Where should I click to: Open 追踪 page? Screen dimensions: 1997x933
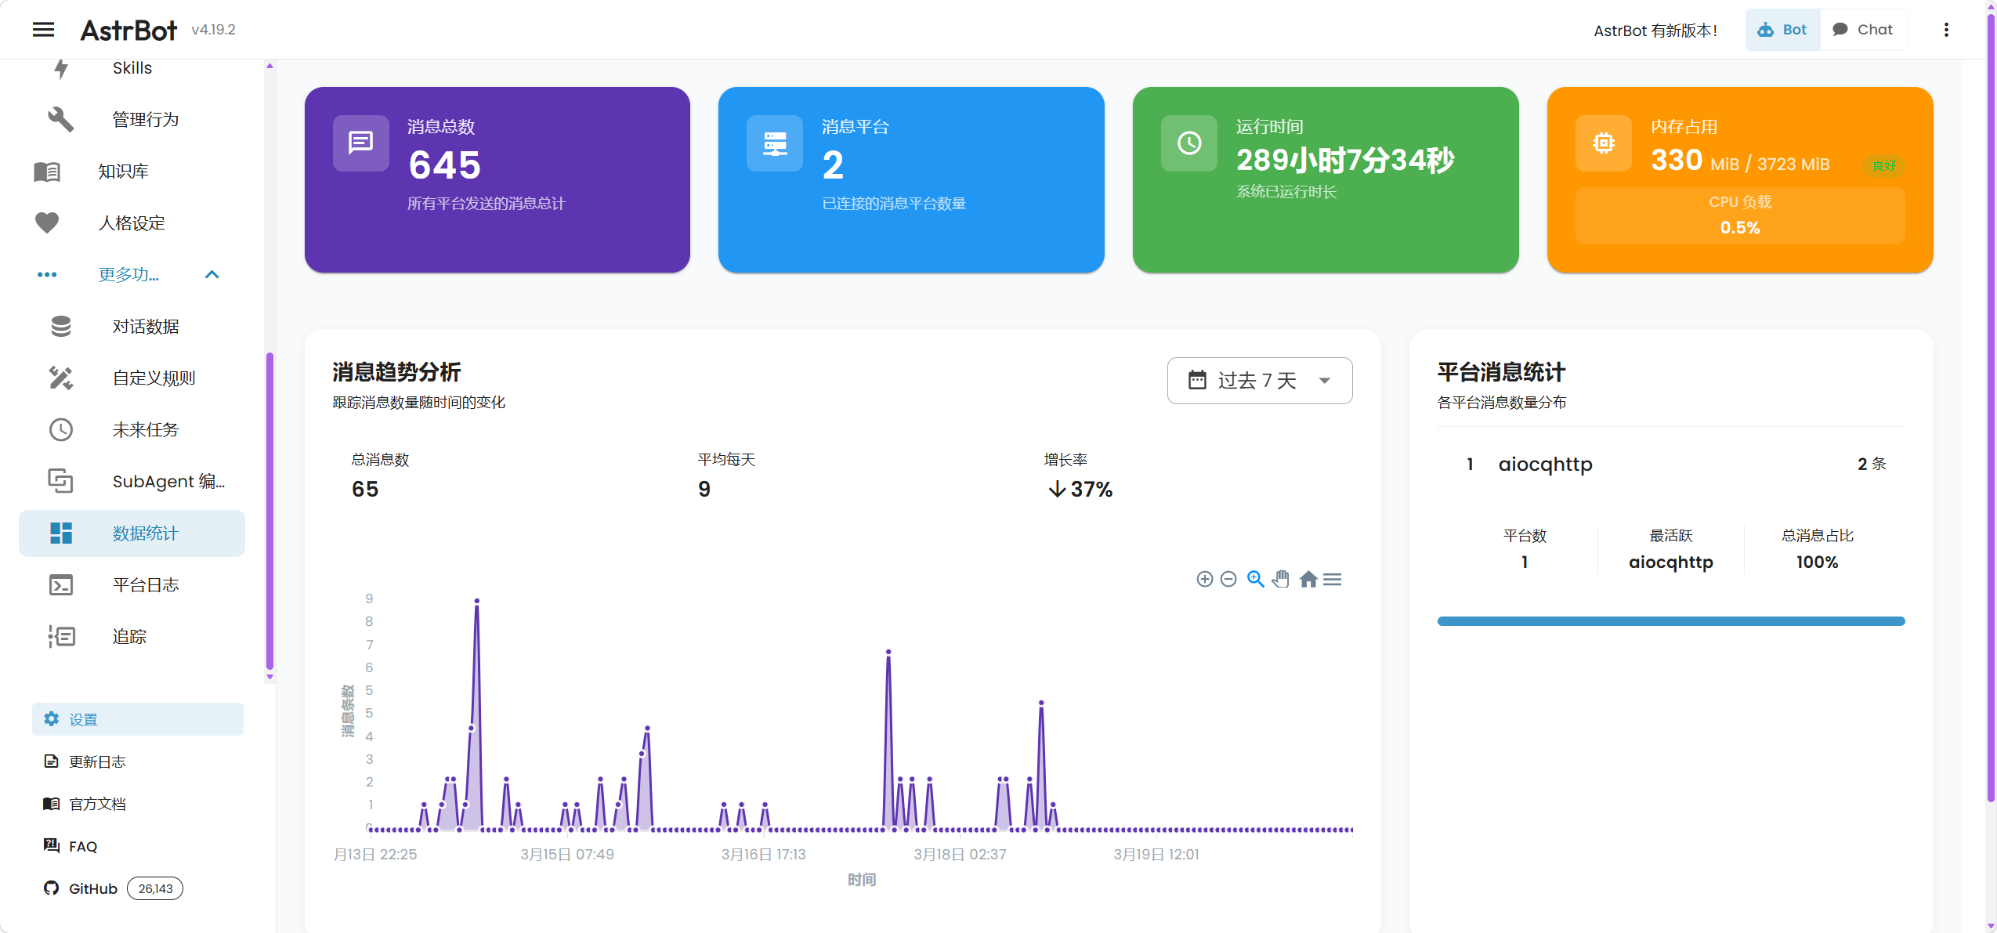pos(132,637)
